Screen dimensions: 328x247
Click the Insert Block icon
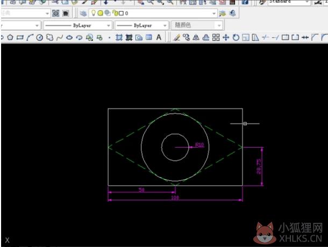point(90,38)
